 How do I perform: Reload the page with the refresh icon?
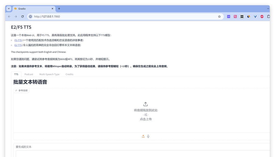(x=23, y=17)
